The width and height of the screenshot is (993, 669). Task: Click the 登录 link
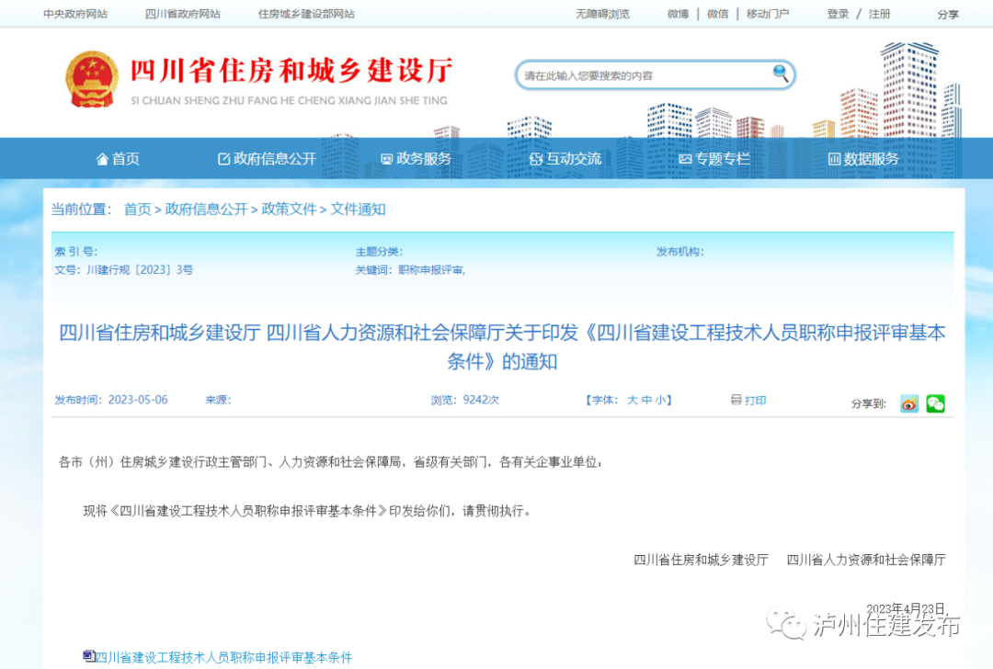click(x=837, y=14)
